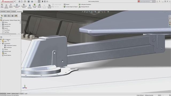Open Apply Material tool
171x96 pixels.
point(6,6)
